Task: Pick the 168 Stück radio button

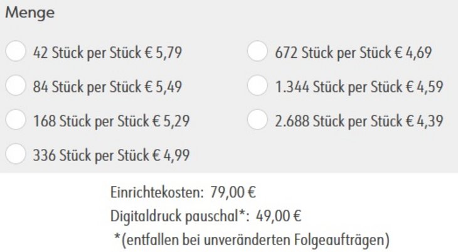Action: [x=16, y=119]
